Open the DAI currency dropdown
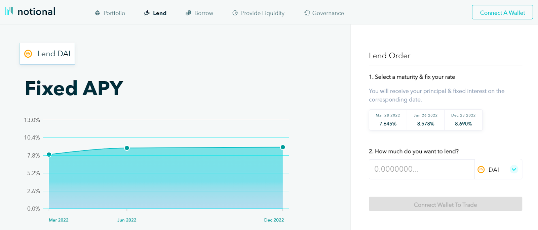The height and width of the screenshot is (230, 538). tap(498, 169)
